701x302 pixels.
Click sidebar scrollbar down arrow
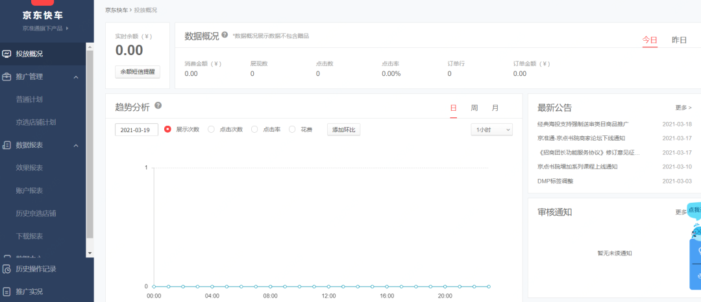(x=90, y=253)
